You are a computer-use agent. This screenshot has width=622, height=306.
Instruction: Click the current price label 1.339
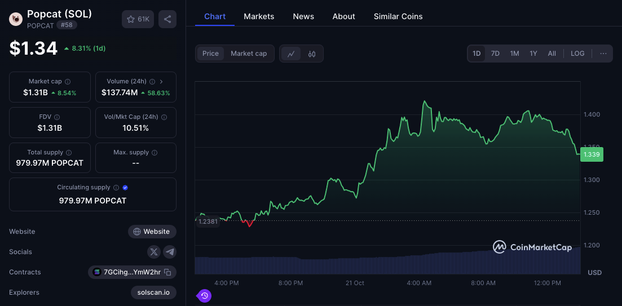tap(592, 154)
